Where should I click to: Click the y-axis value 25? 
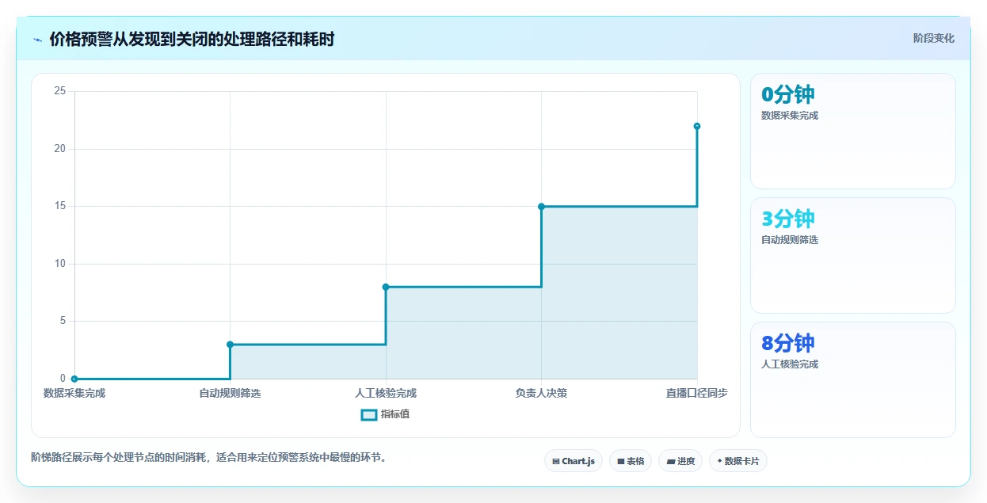(x=59, y=91)
